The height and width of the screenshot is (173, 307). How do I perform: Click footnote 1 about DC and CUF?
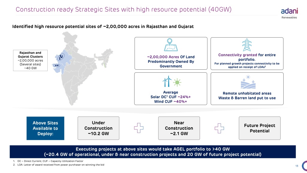coord(48,161)
